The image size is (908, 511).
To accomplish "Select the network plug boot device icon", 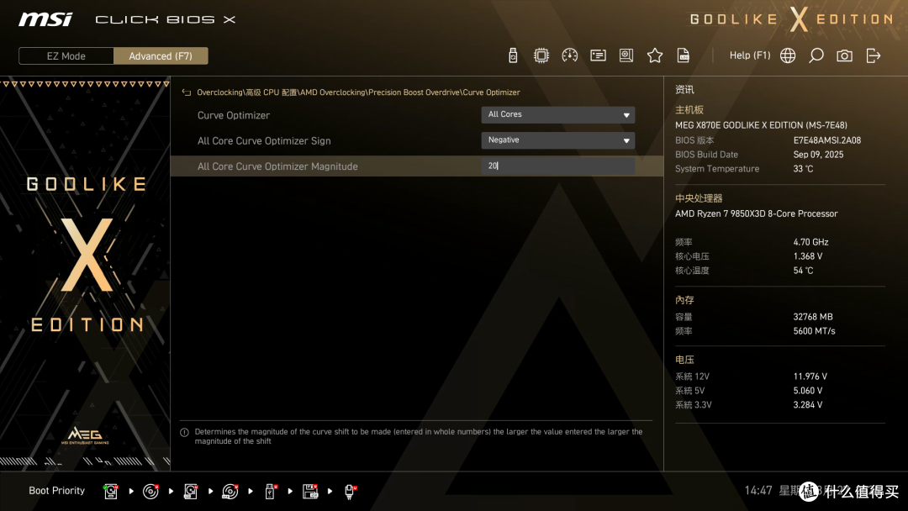I will click(x=350, y=492).
